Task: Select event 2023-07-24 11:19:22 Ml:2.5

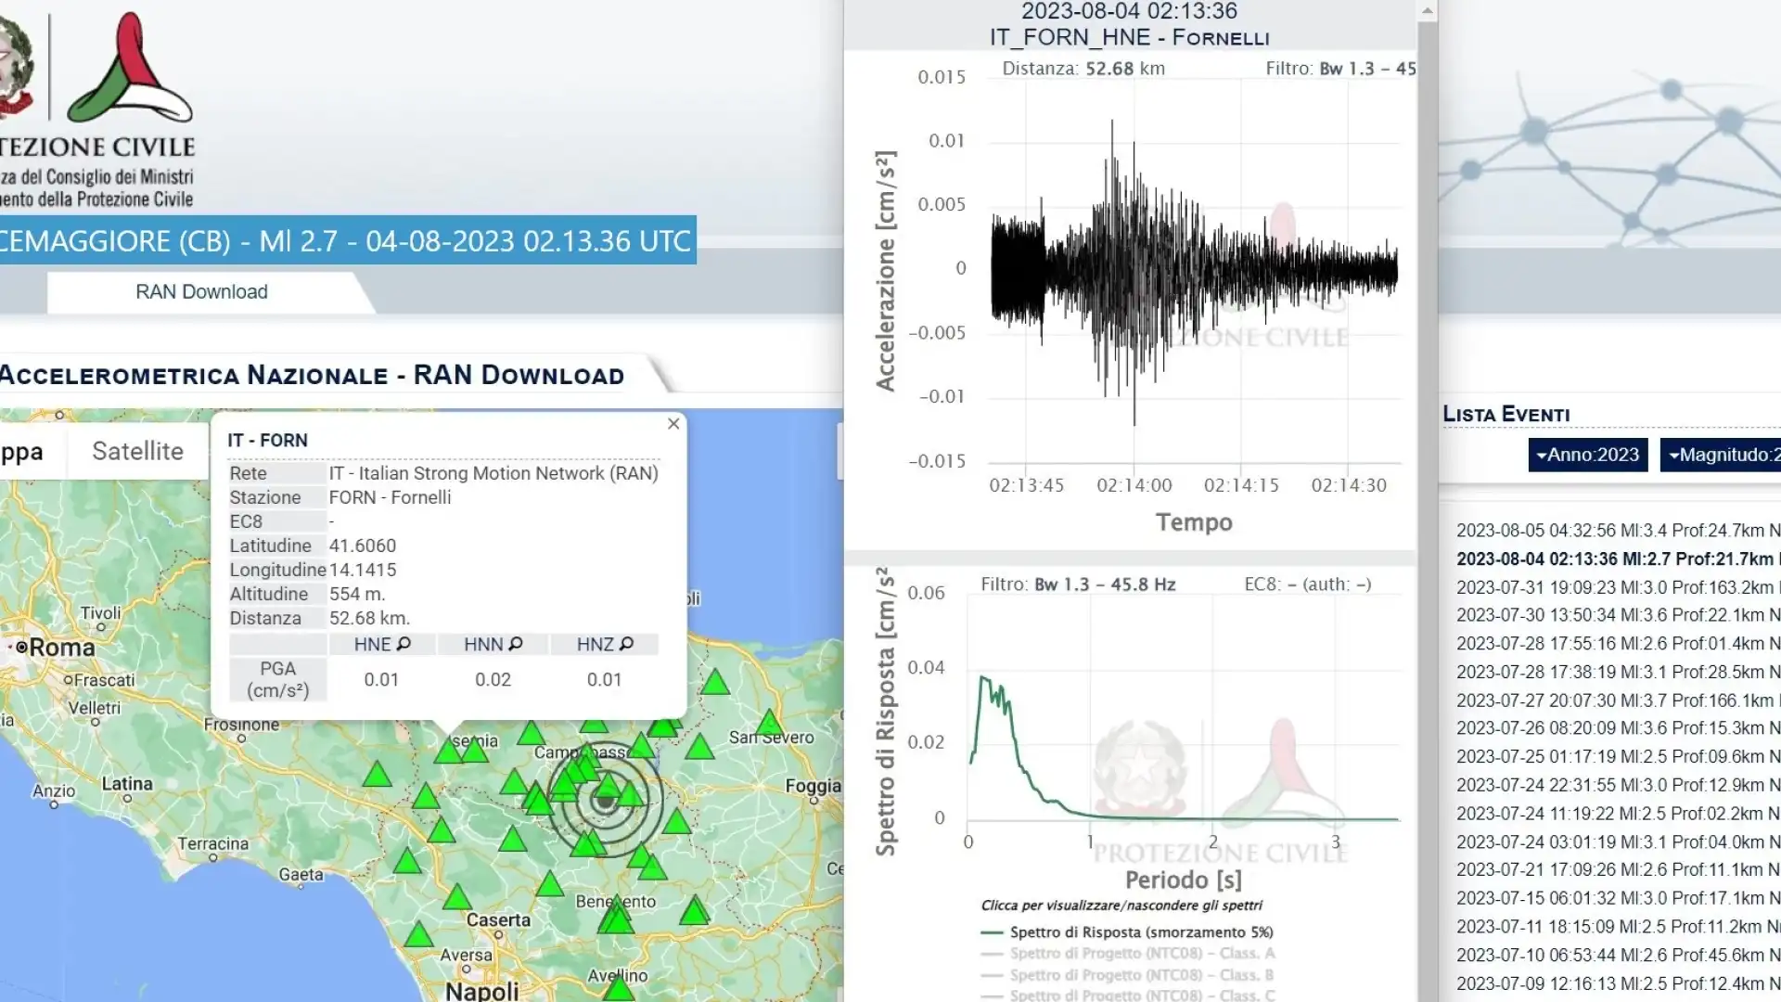Action: [x=1618, y=814]
